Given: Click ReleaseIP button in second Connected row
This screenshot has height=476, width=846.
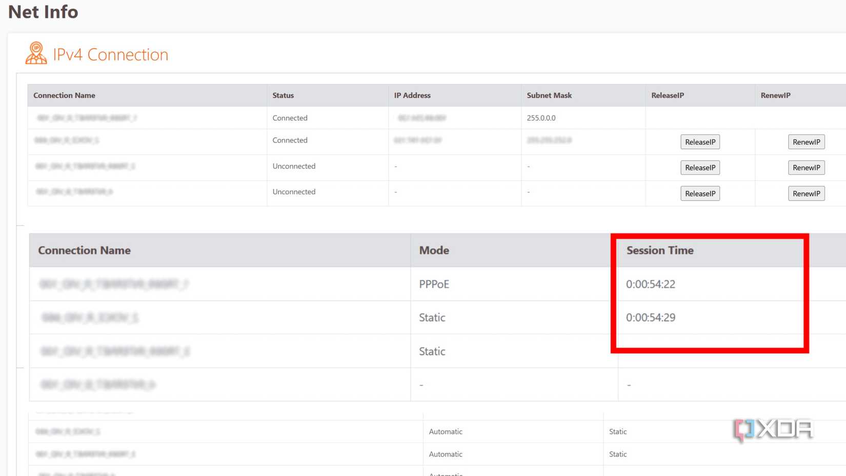Looking at the screenshot, I should [700, 142].
